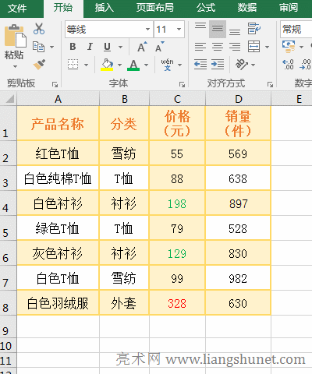
Task: Switch to the 数据 tab
Action: click(x=247, y=8)
